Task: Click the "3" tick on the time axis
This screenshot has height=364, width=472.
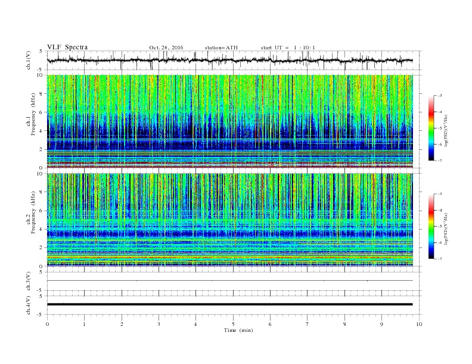Action: tap(159, 324)
